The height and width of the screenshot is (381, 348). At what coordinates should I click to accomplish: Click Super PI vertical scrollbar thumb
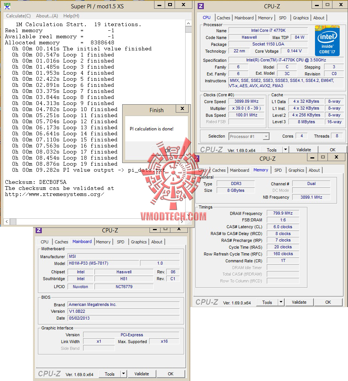click(189, 30)
